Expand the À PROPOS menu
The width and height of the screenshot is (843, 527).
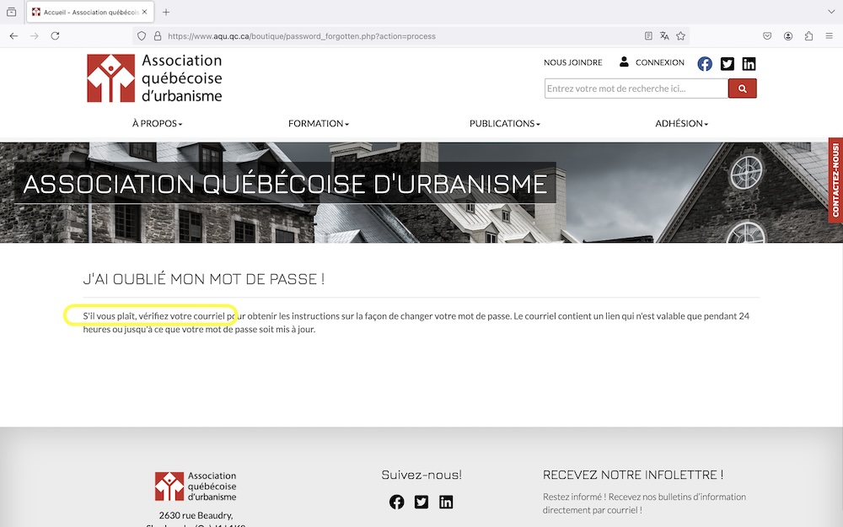[157, 124]
